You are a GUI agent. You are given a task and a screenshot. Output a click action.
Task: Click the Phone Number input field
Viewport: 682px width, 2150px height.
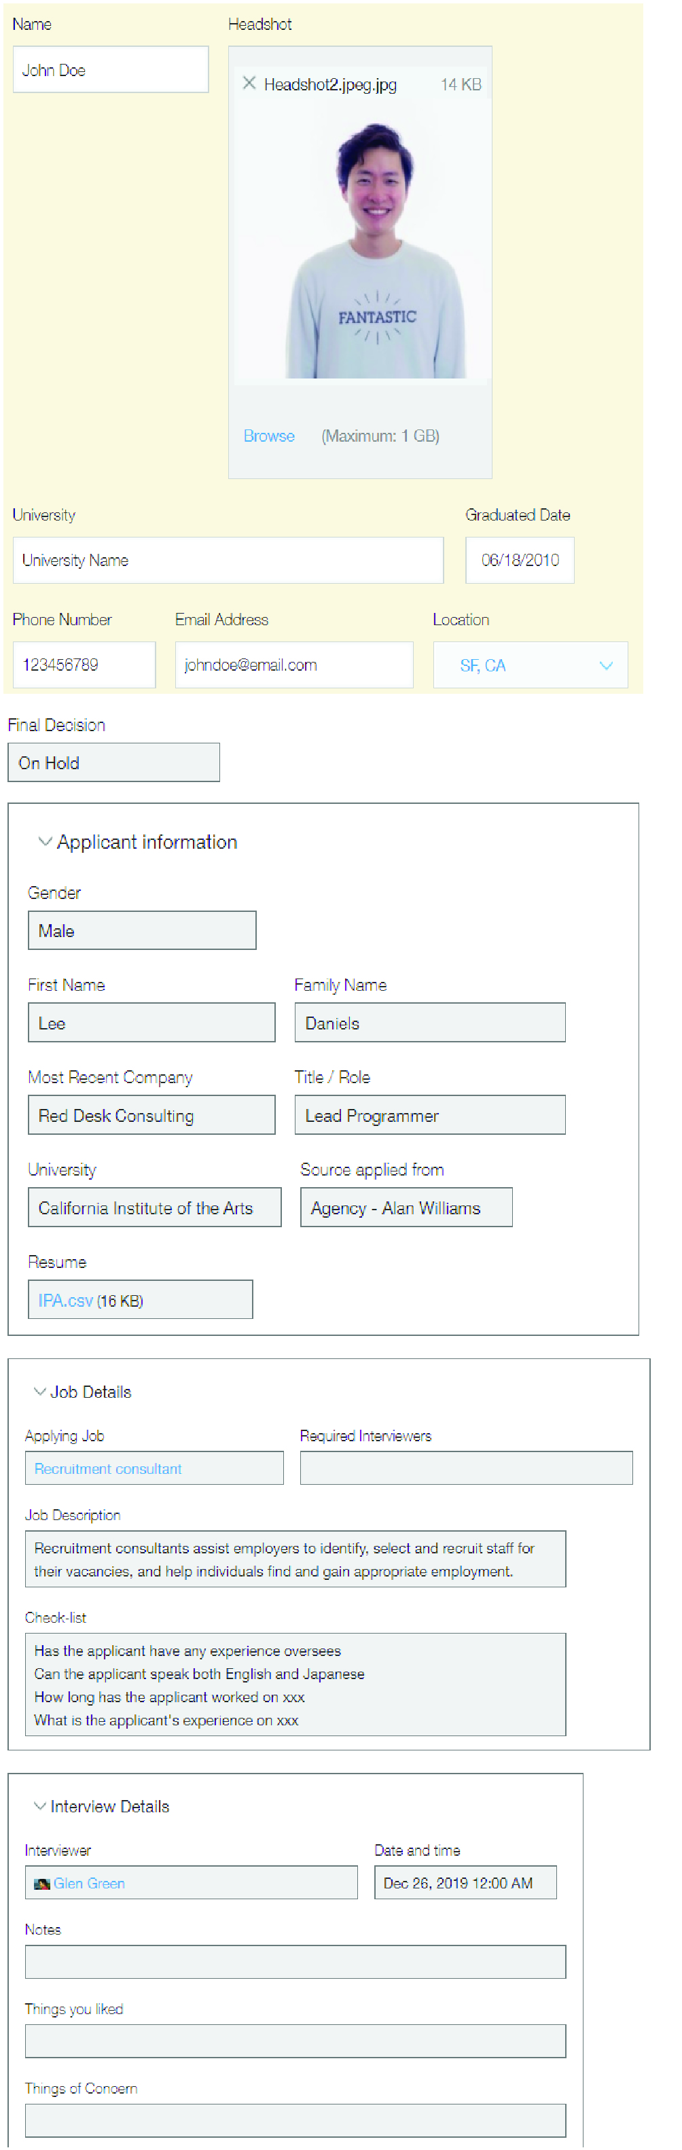coord(84,665)
